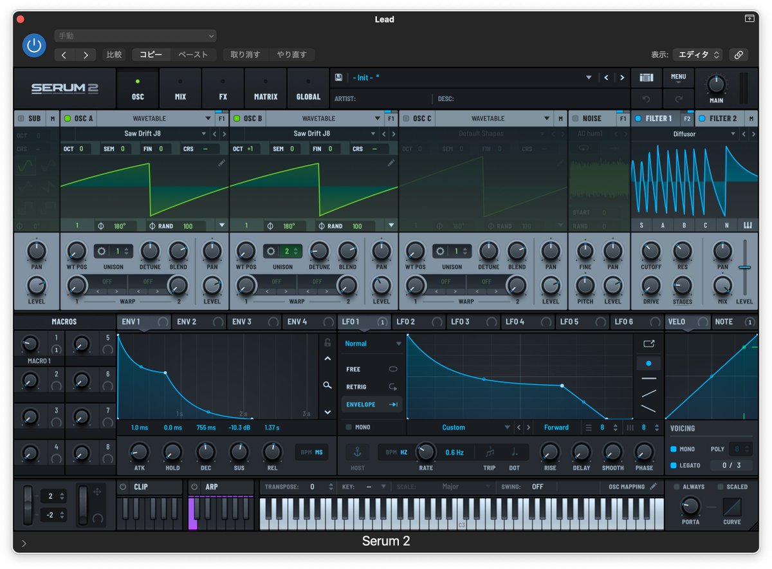This screenshot has width=772, height=569.
Task: Click the bottom-left expand chevron
Action: 24,543
